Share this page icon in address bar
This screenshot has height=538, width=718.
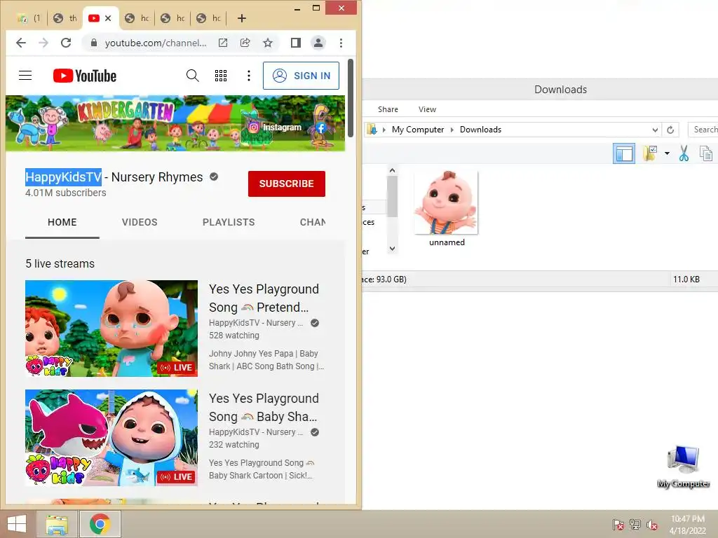pos(245,43)
